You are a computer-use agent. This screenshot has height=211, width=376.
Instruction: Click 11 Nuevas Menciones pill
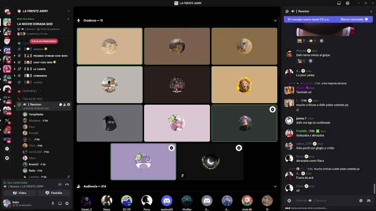tap(44, 41)
